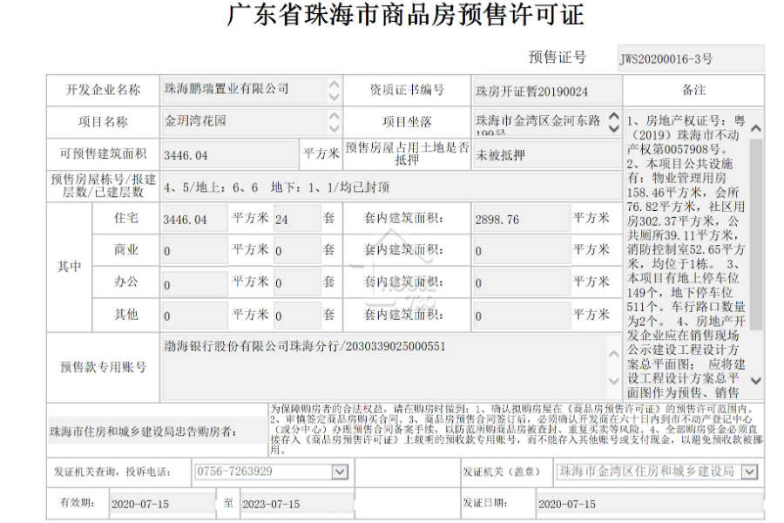Screen dimensions: 784x523
Task: Click residential unit count field 24
Action: pos(297,219)
